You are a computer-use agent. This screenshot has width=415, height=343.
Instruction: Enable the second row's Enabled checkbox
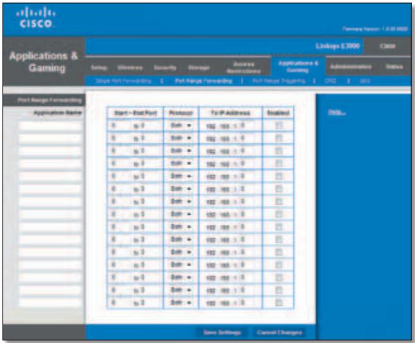(x=279, y=138)
